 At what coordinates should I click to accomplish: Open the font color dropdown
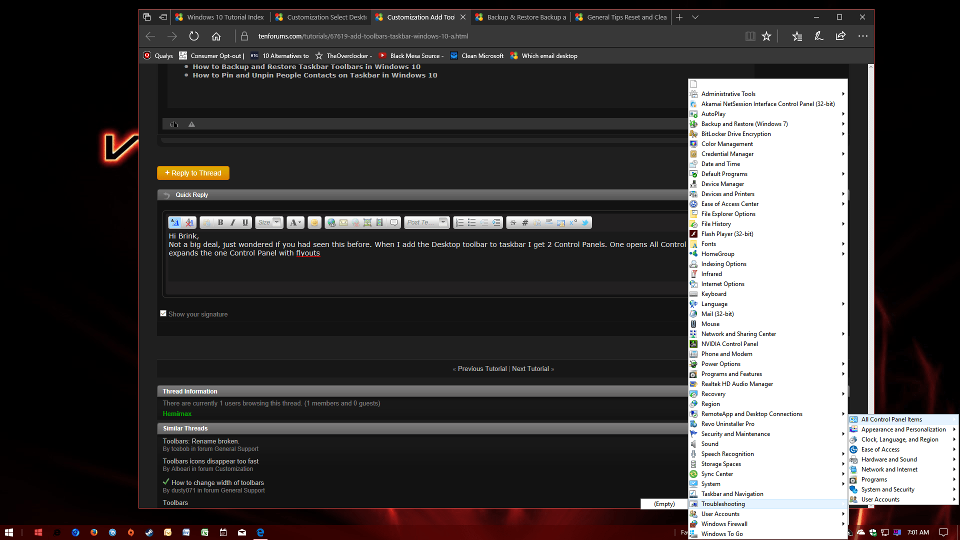tap(294, 222)
